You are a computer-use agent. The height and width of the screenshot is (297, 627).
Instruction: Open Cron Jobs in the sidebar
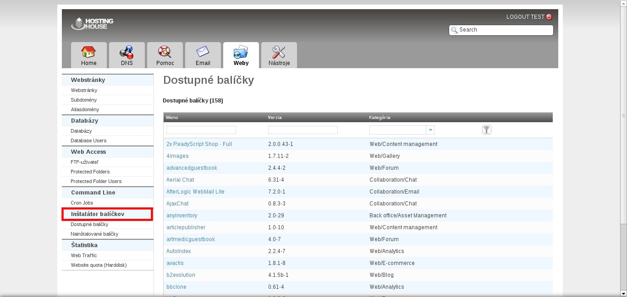(82, 203)
